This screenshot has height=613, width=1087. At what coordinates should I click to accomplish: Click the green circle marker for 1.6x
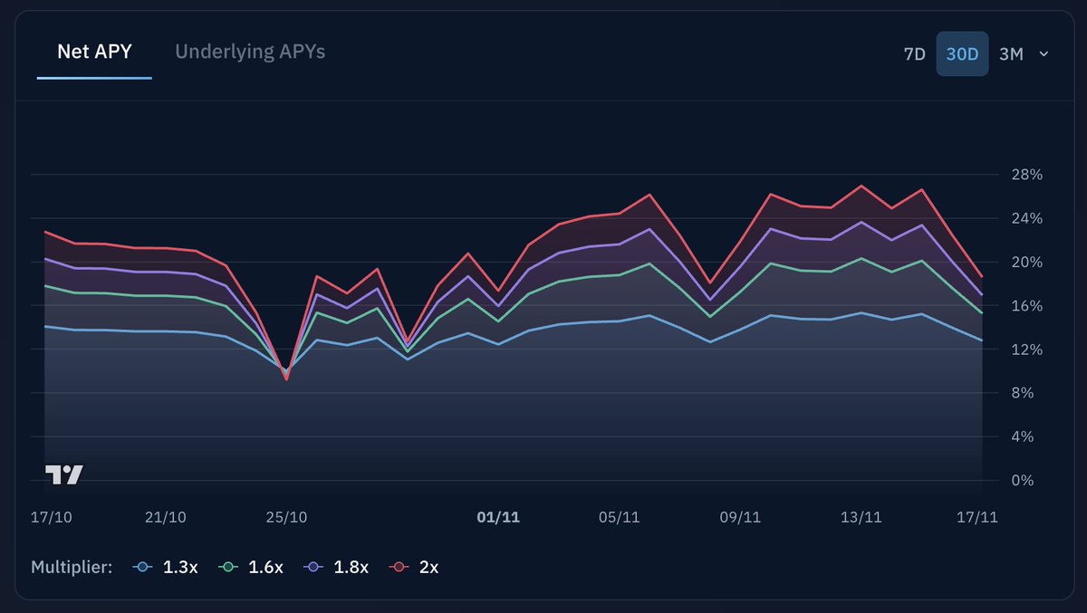tap(226, 567)
